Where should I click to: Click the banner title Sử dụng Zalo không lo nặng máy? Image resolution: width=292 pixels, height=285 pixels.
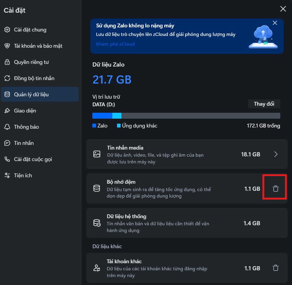135,26
